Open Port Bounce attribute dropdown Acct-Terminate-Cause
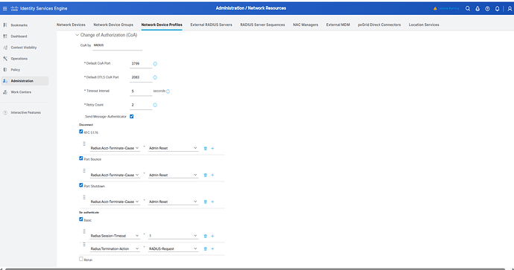 pyautogui.click(x=115, y=175)
